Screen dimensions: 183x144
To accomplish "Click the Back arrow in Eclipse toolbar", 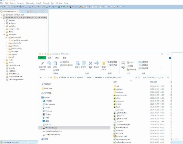I will (115, 7).
